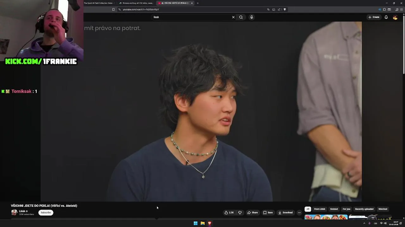Open the YouTube account avatar menu
The image size is (405, 227).
point(395,17)
